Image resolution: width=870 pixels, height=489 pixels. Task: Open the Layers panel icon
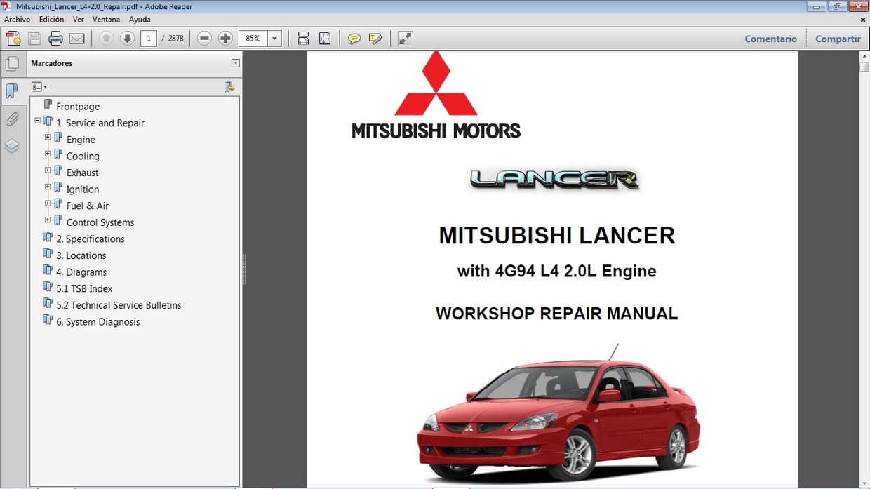[12, 146]
